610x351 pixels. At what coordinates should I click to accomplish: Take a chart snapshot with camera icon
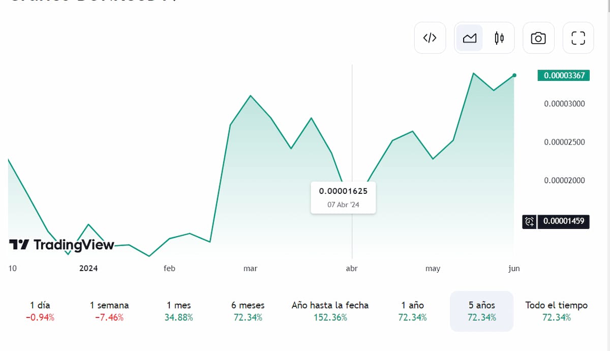[538, 38]
